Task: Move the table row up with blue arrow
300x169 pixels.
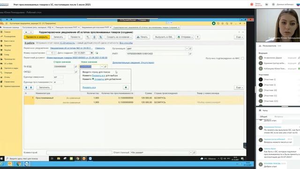Action: click(26, 87)
